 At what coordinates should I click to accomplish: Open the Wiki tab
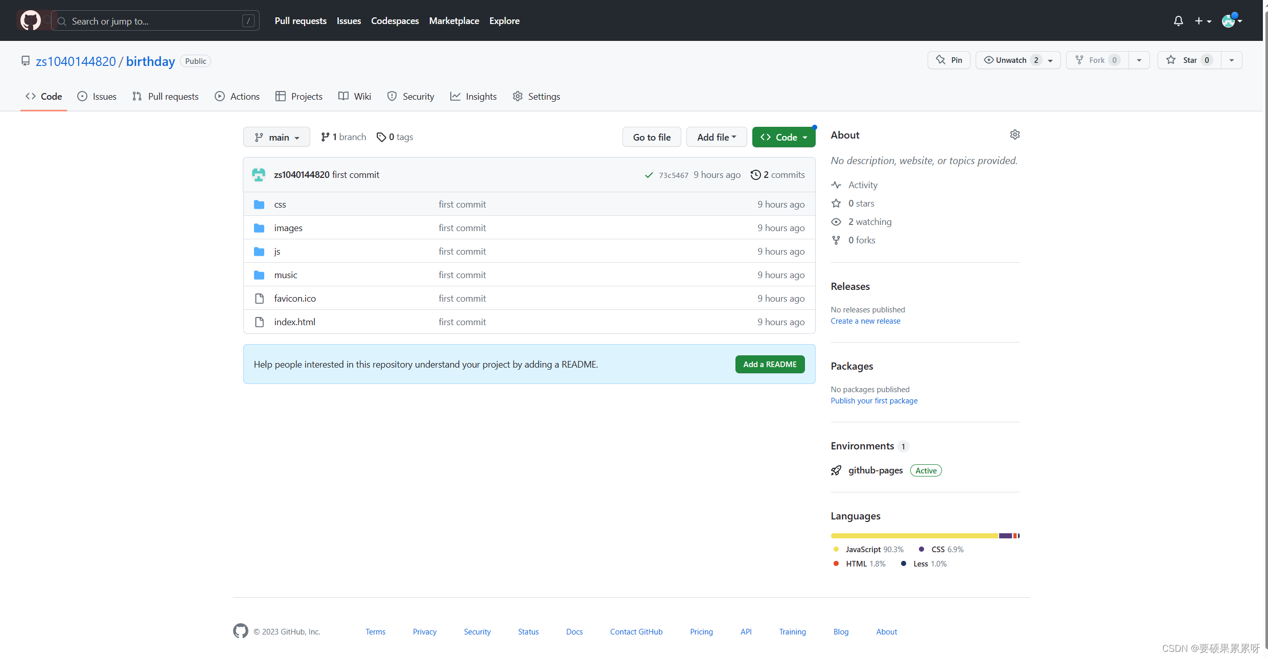[355, 96]
